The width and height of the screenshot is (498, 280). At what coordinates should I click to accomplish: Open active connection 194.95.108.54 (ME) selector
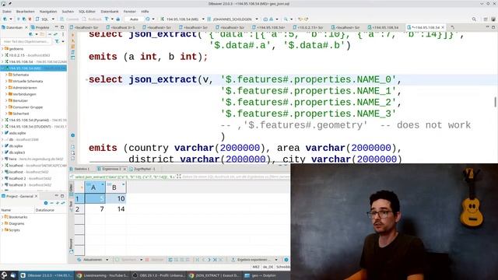tap(182, 19)
